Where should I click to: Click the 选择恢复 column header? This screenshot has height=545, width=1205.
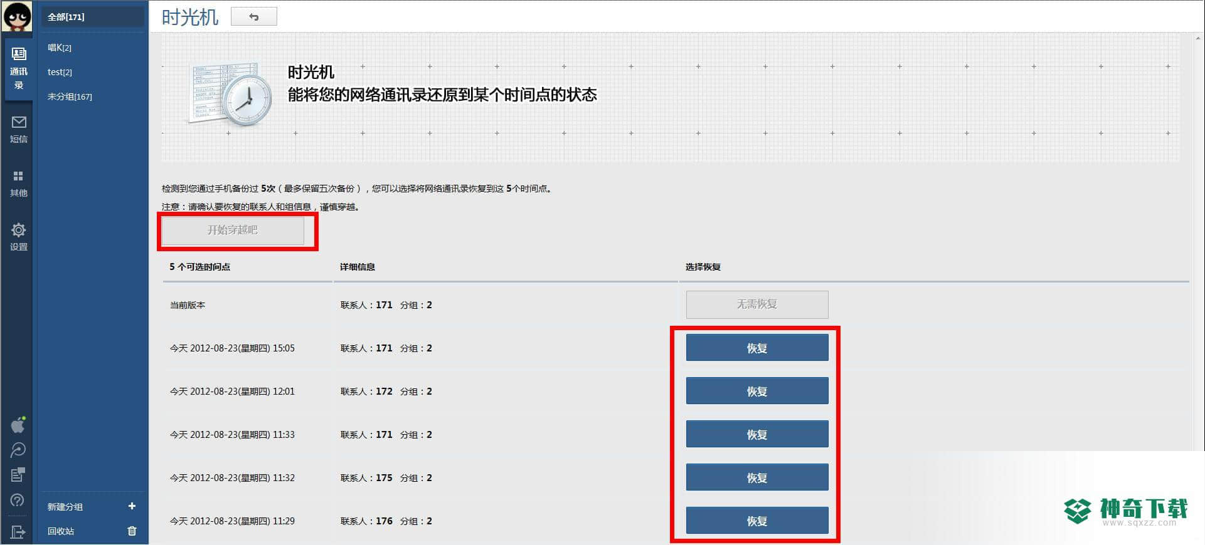point(703,267)
